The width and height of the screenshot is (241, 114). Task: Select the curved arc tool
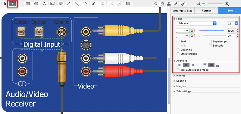click(85, 4)
